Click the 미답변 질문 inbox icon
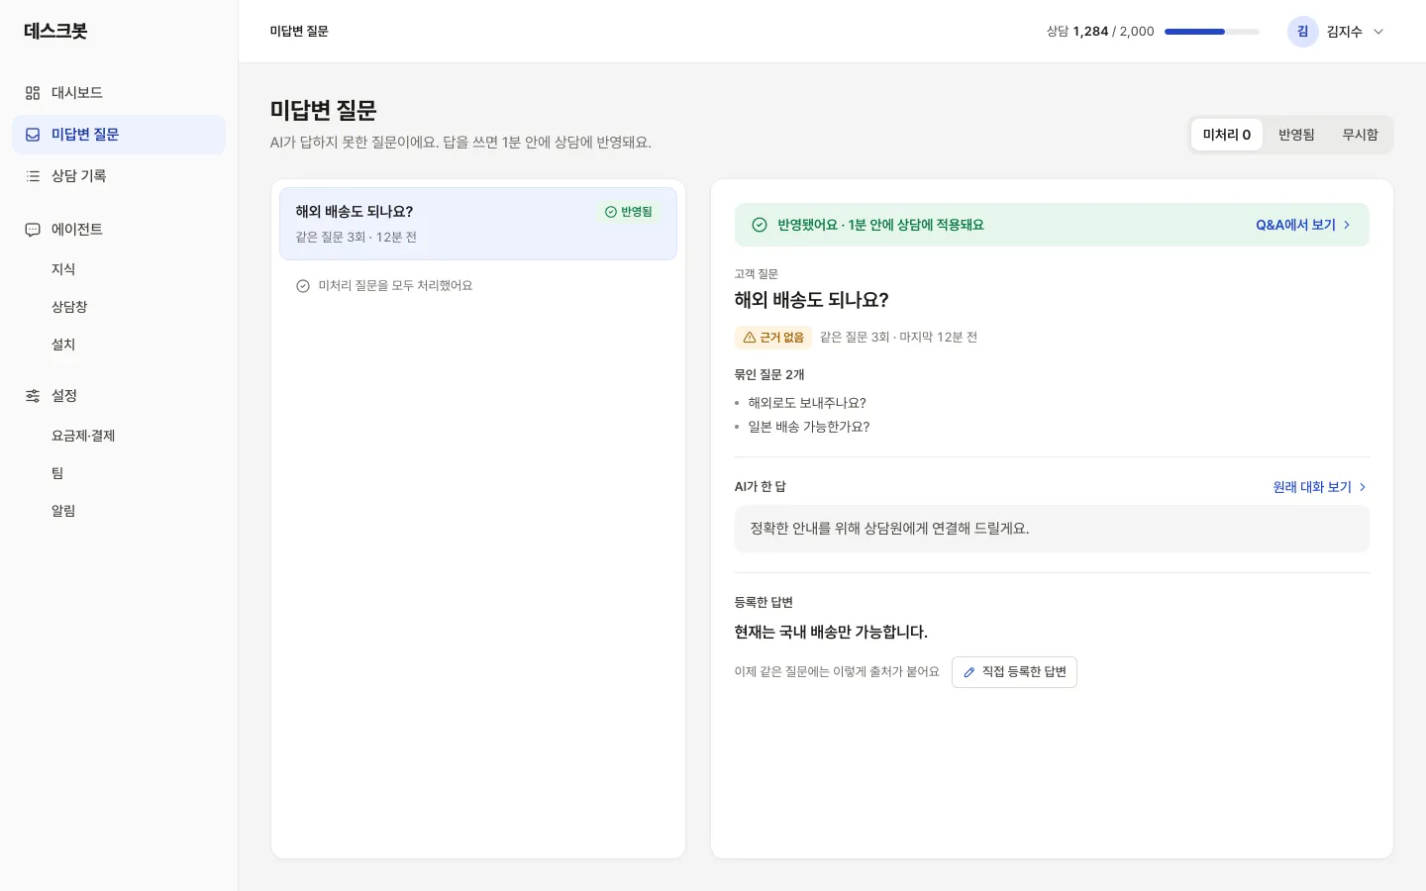This screenshot has height=891, width=1426. [x=33, y=135]
